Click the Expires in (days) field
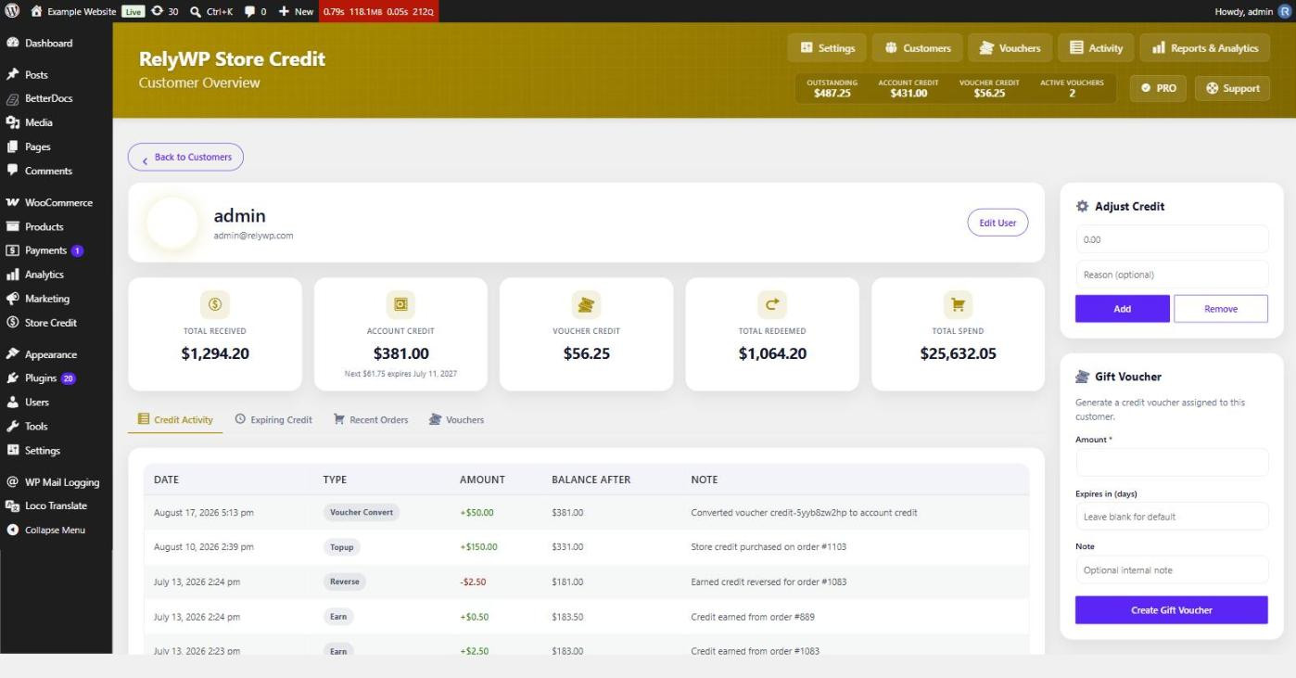The image size is (1296, 678). click(1172, 517)
